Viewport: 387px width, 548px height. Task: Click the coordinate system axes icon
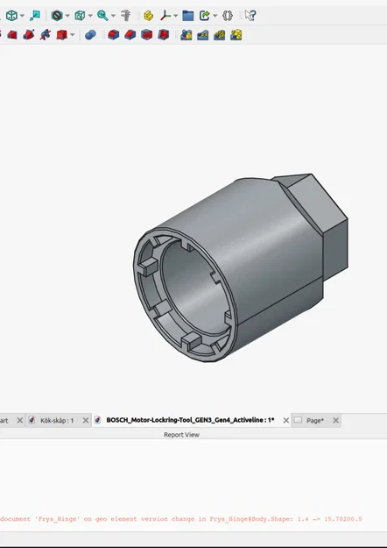pos(165,16)
